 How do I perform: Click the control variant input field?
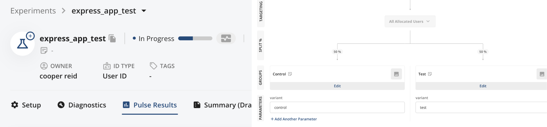click(337, 108)
